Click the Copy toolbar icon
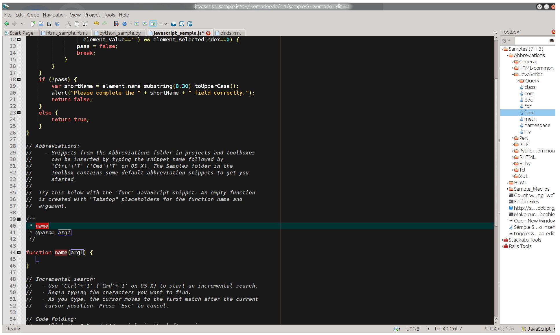Screen dimensions: 560x335 pyautogui.click(x=77, y=24)
